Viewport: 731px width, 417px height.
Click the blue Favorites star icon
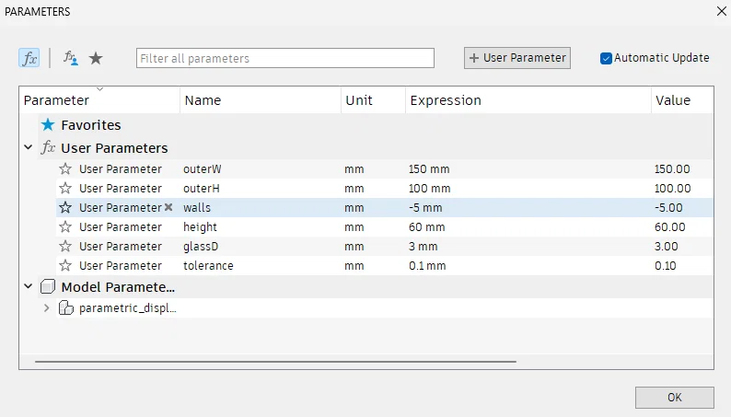49,124
